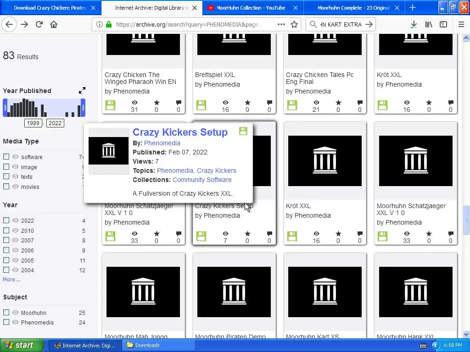
Task: Select the Internet Archive Digital Library tab
Action: coord(151,8)
